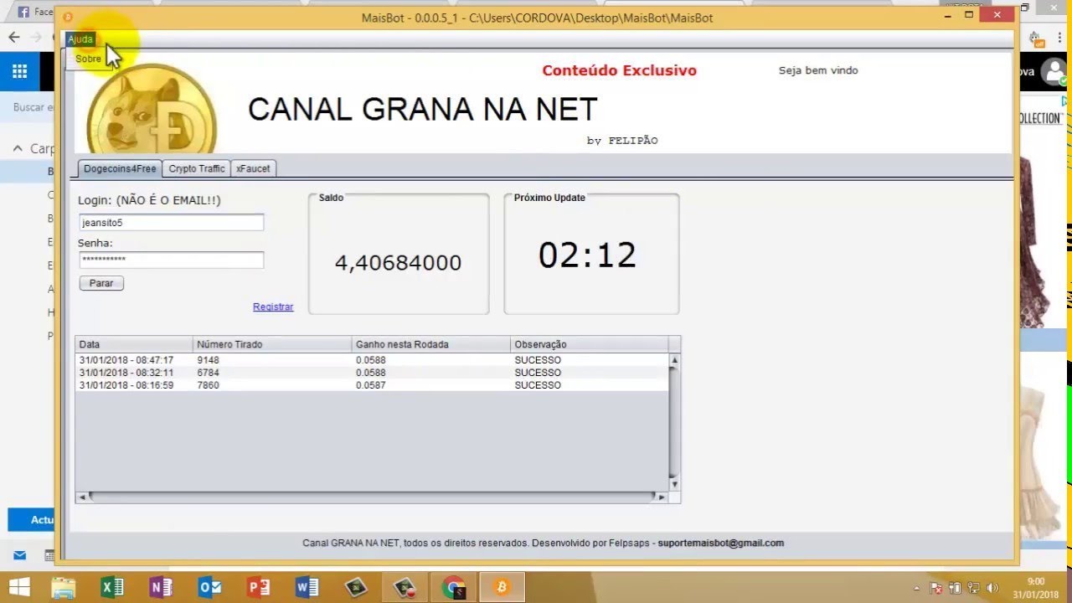Select the row dated 31/01/2018 - 08:32:11
Screen dimensions: 1072x603
coord(372,373)
